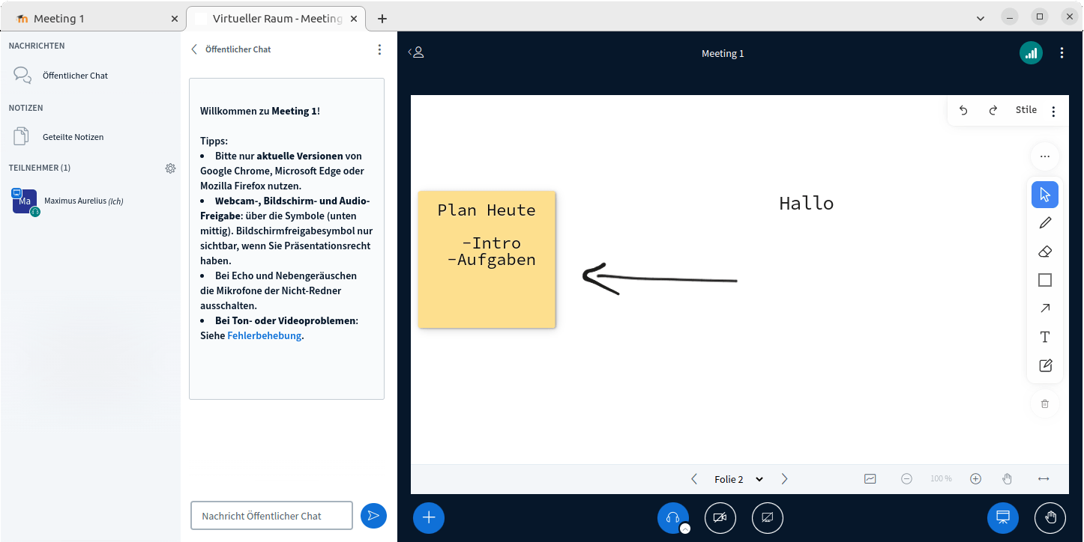
Task: Send the chat message
Action: [373, 515]
